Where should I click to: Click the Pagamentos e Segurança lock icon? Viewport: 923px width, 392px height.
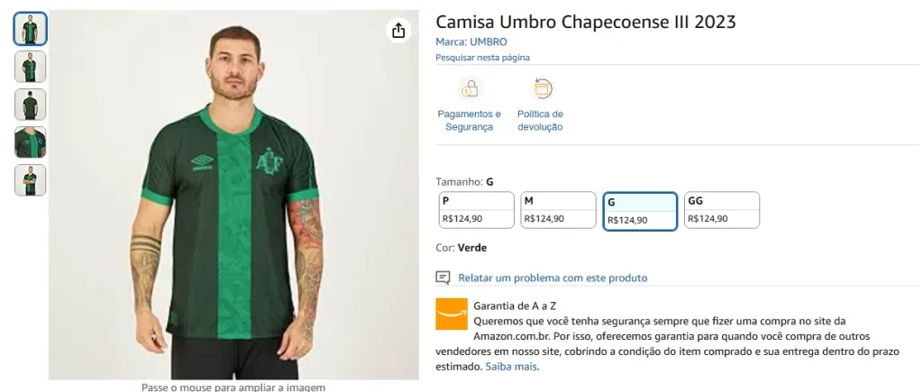(469, 88)
